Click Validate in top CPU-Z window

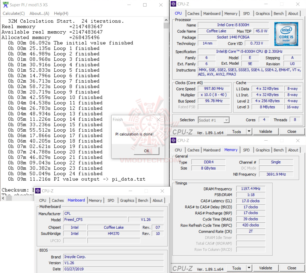(x=265, y=132)
